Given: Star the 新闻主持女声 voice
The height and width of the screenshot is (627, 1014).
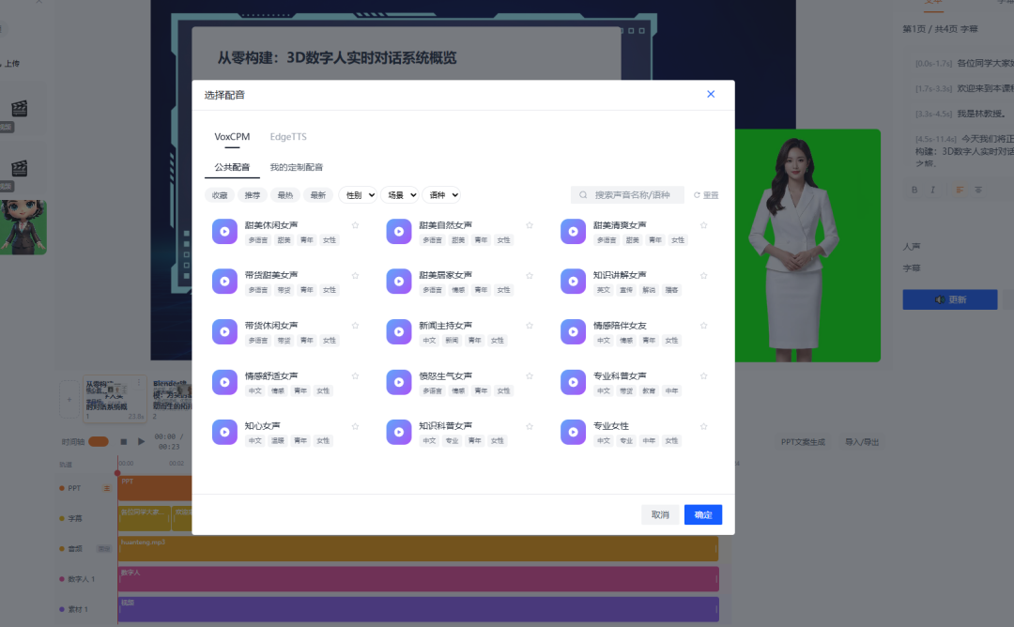Looking at the screenshot, I should pos(530,325).
